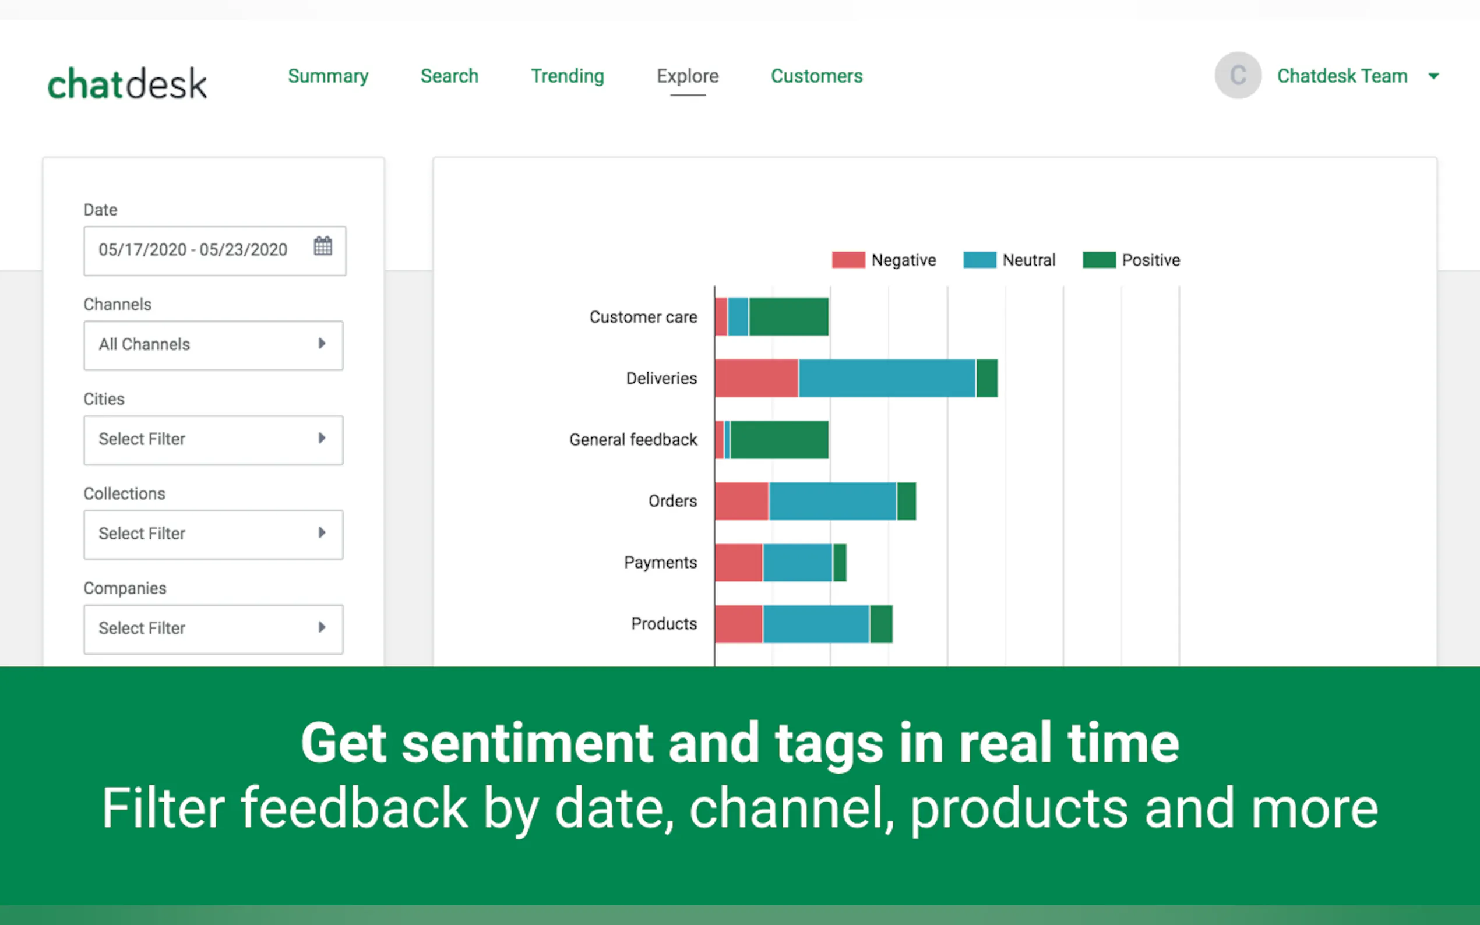Select the Orders neutral bar segment
This screenshot has width=1480, height=925.
coord(833,501)
